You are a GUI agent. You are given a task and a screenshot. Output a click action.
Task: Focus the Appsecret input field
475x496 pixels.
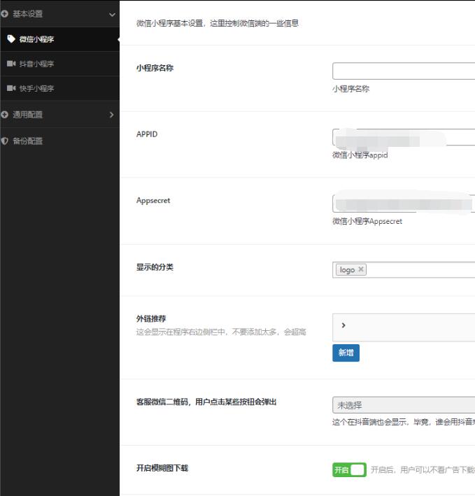[x=404, y=204]
